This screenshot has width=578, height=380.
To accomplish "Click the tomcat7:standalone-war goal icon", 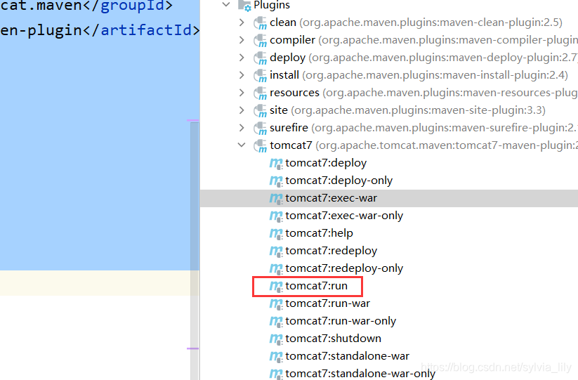I will tap(276, 357).
